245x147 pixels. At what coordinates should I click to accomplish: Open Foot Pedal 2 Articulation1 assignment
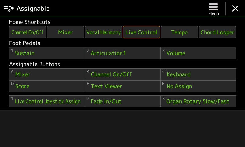click(123, 53)
